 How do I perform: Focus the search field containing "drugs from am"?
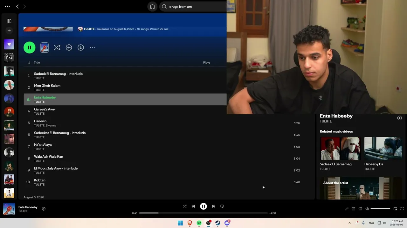coord(193,7)
